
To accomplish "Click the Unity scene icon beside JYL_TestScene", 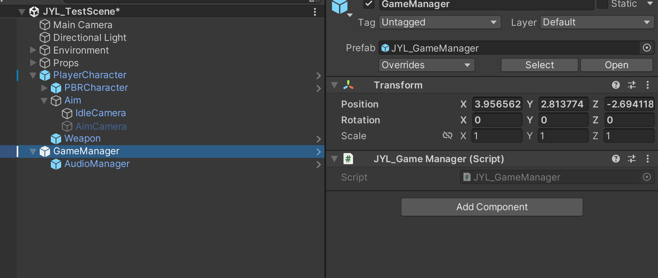I will pyautogui.click(x=34, y=12).
